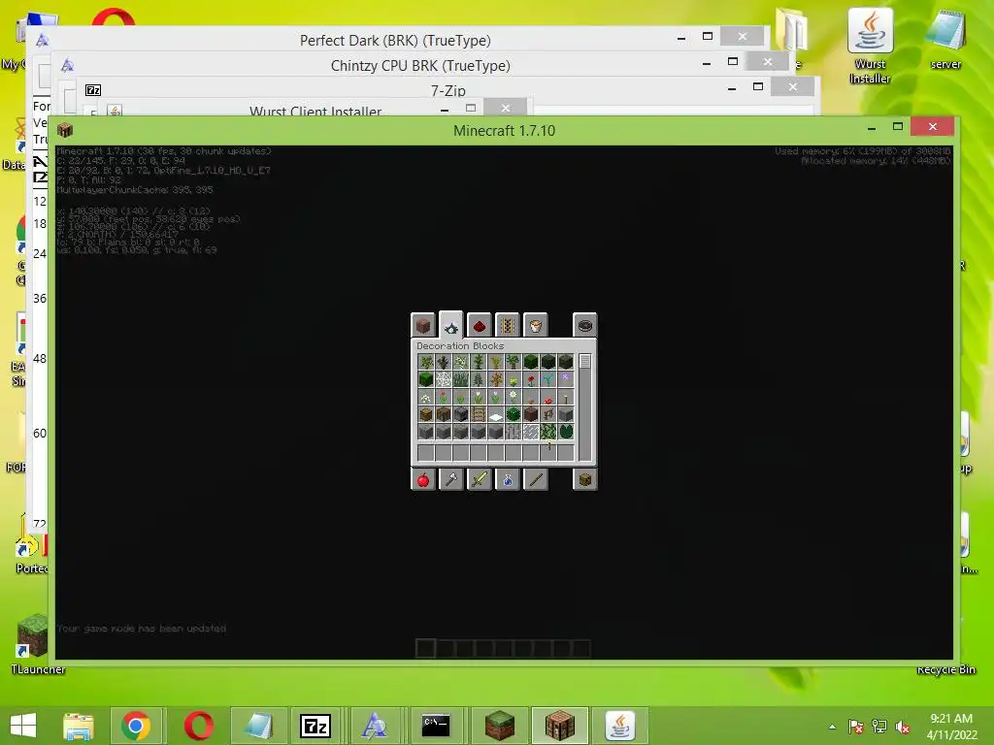This screenshot has height=745, width=994.
Task: Expand the hidden system tray icons
Action: point(832,727)
